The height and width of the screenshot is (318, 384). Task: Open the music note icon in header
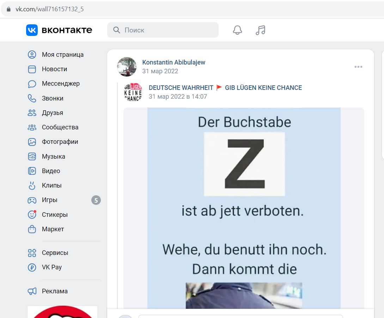pos(260,30)
